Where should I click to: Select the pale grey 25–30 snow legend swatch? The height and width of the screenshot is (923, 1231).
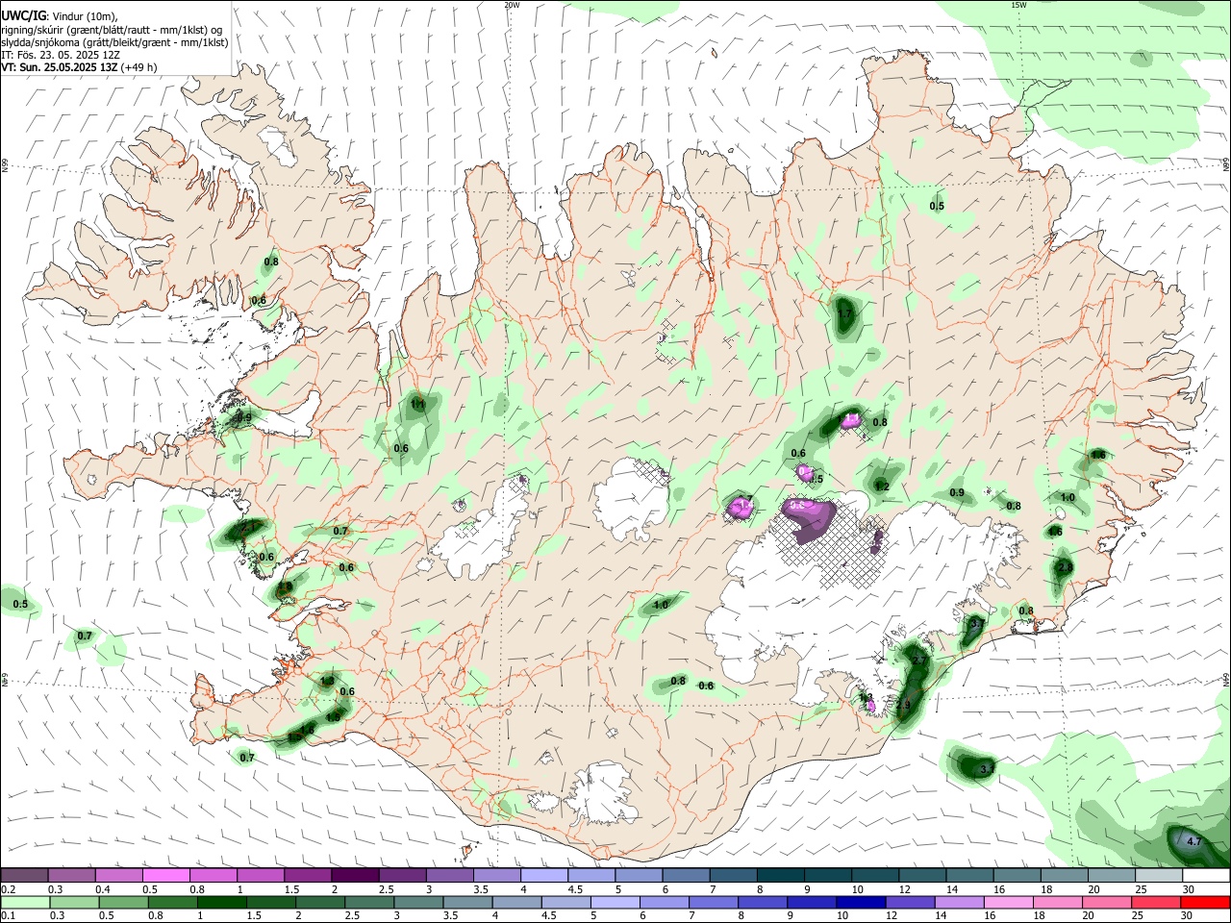tap(1158, 875)
